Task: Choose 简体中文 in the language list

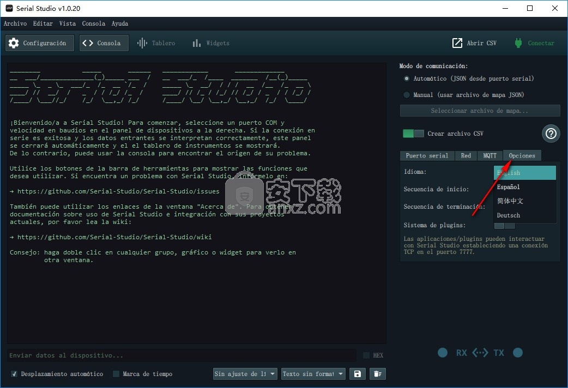Action: [525, 201]
